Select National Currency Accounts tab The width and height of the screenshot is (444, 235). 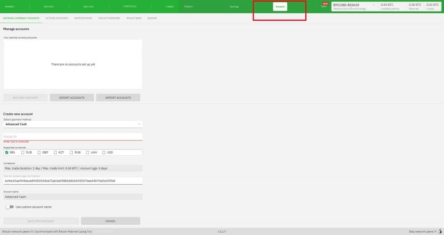click(x=21, y=18)
